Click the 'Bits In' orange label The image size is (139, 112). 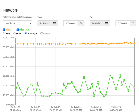pyautogui.click(x=9, y=29)
